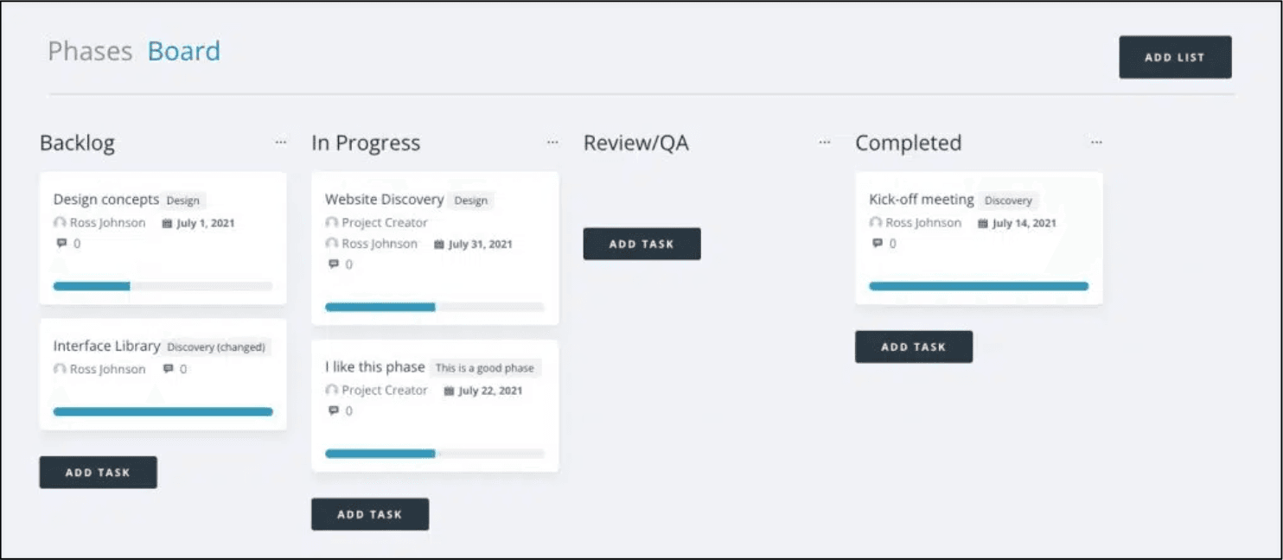Viewport: 1283px width, 560px height.
Task: Open the In Progress list options ellipsis
Action: click(x=552, y=142)
